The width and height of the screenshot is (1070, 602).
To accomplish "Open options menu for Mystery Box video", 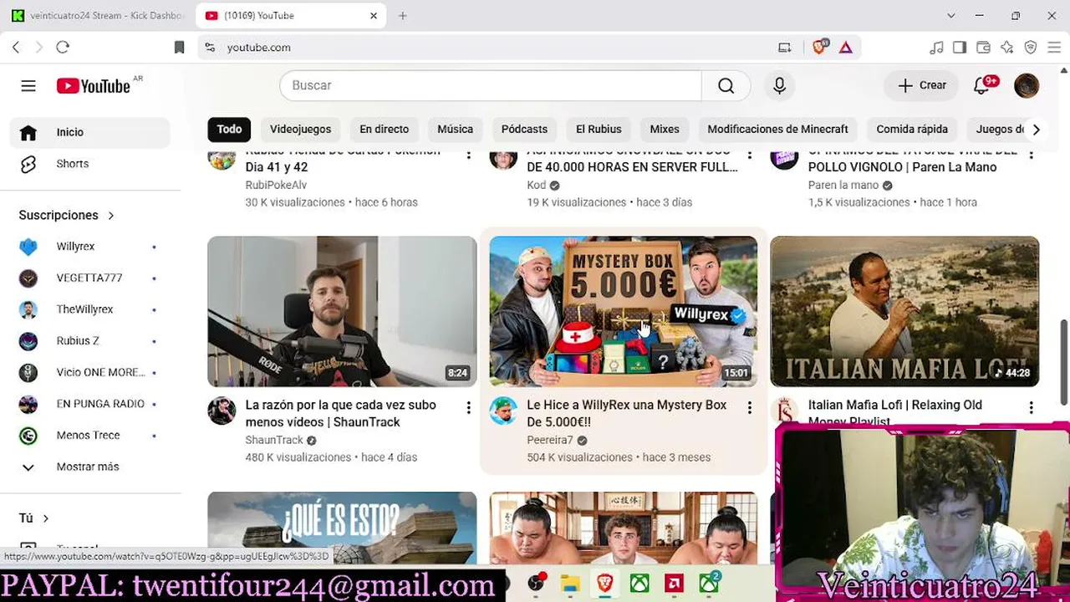I will pos(749,408).
